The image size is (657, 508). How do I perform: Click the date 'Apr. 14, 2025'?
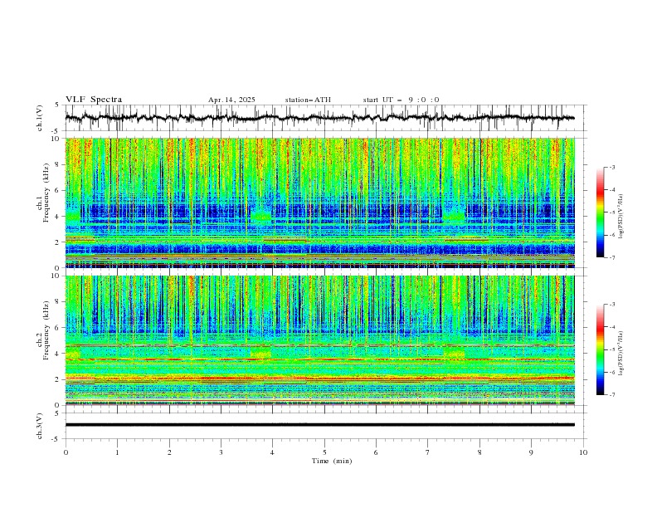coord(231,100)
